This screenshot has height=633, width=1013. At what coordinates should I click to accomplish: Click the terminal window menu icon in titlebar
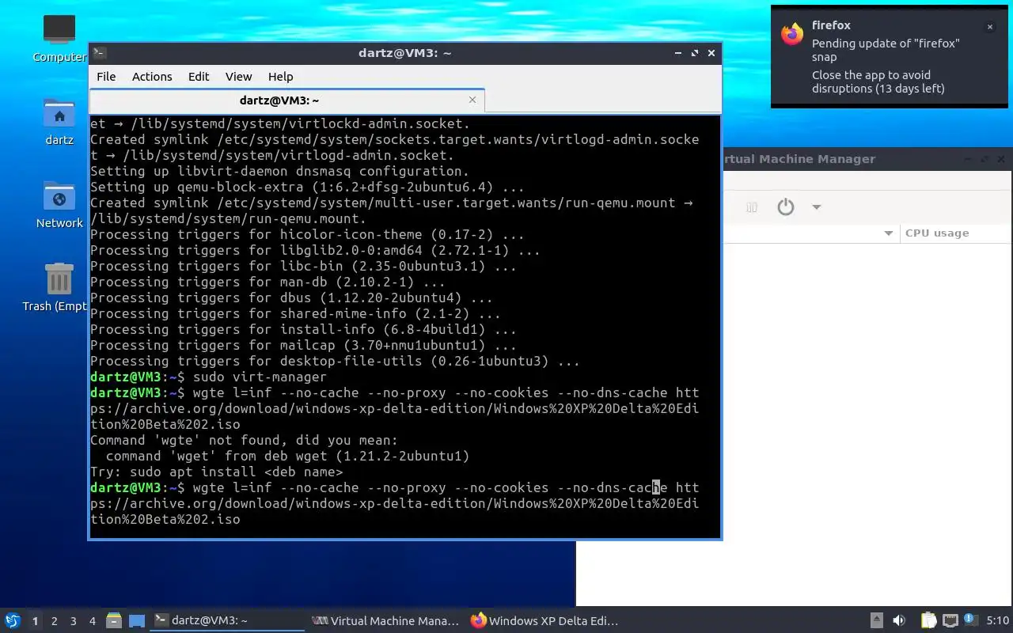(100, 53)
